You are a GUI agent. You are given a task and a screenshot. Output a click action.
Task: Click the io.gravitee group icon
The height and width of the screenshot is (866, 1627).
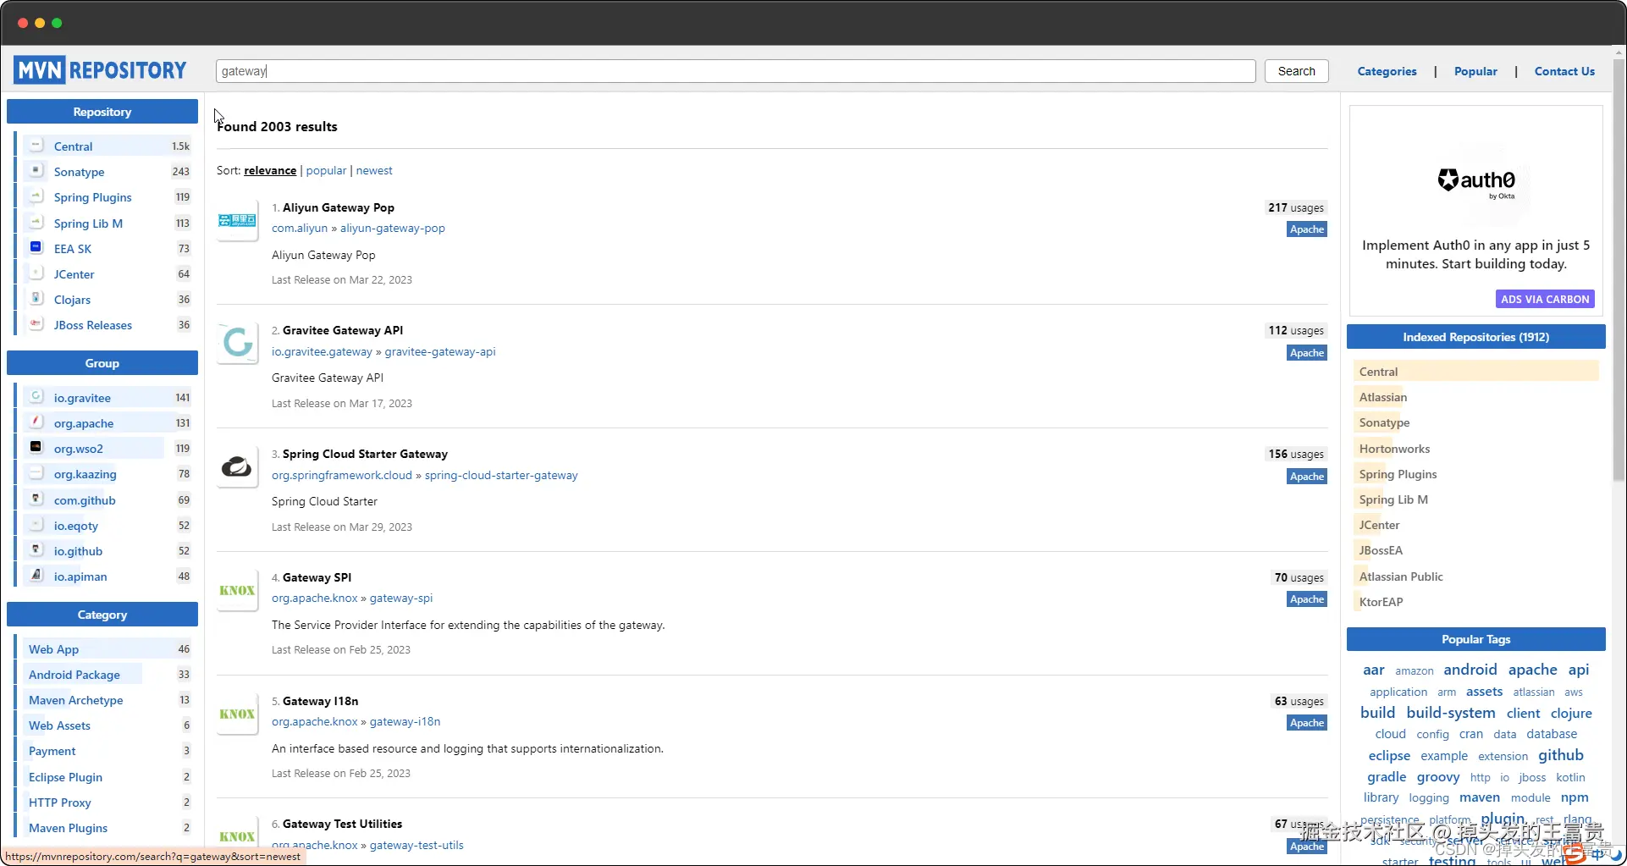click(x=36, y=397)
